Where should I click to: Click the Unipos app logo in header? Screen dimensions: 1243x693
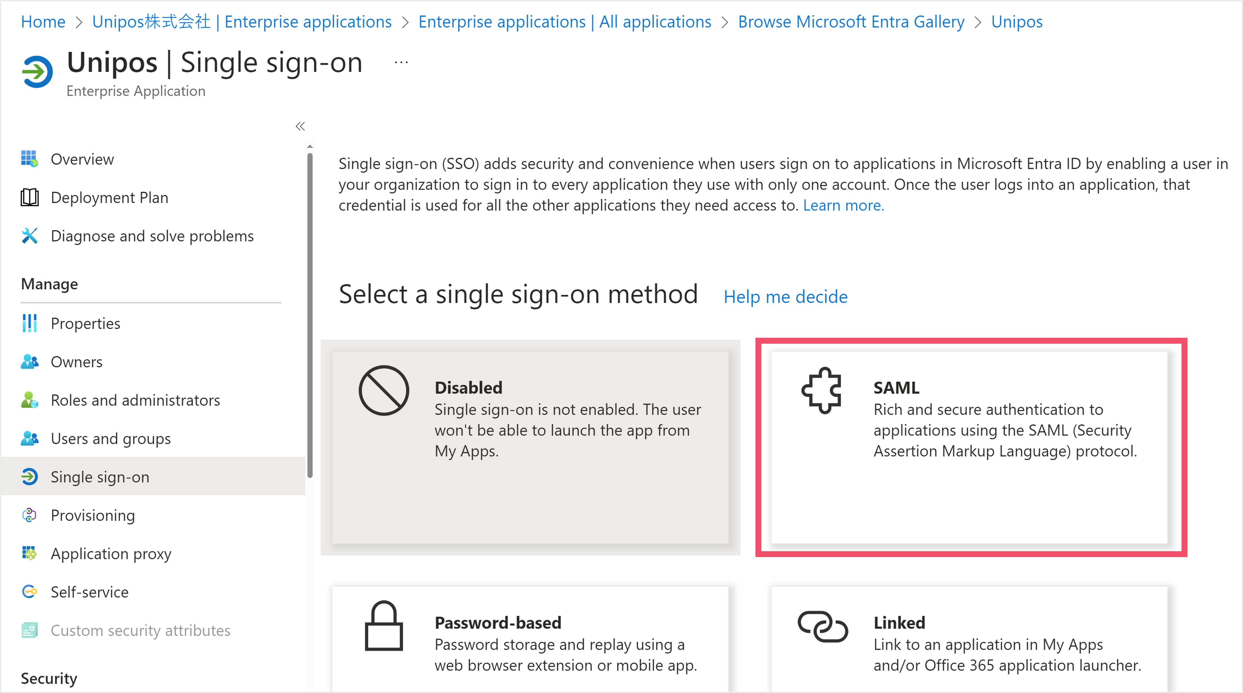(37, 72)
